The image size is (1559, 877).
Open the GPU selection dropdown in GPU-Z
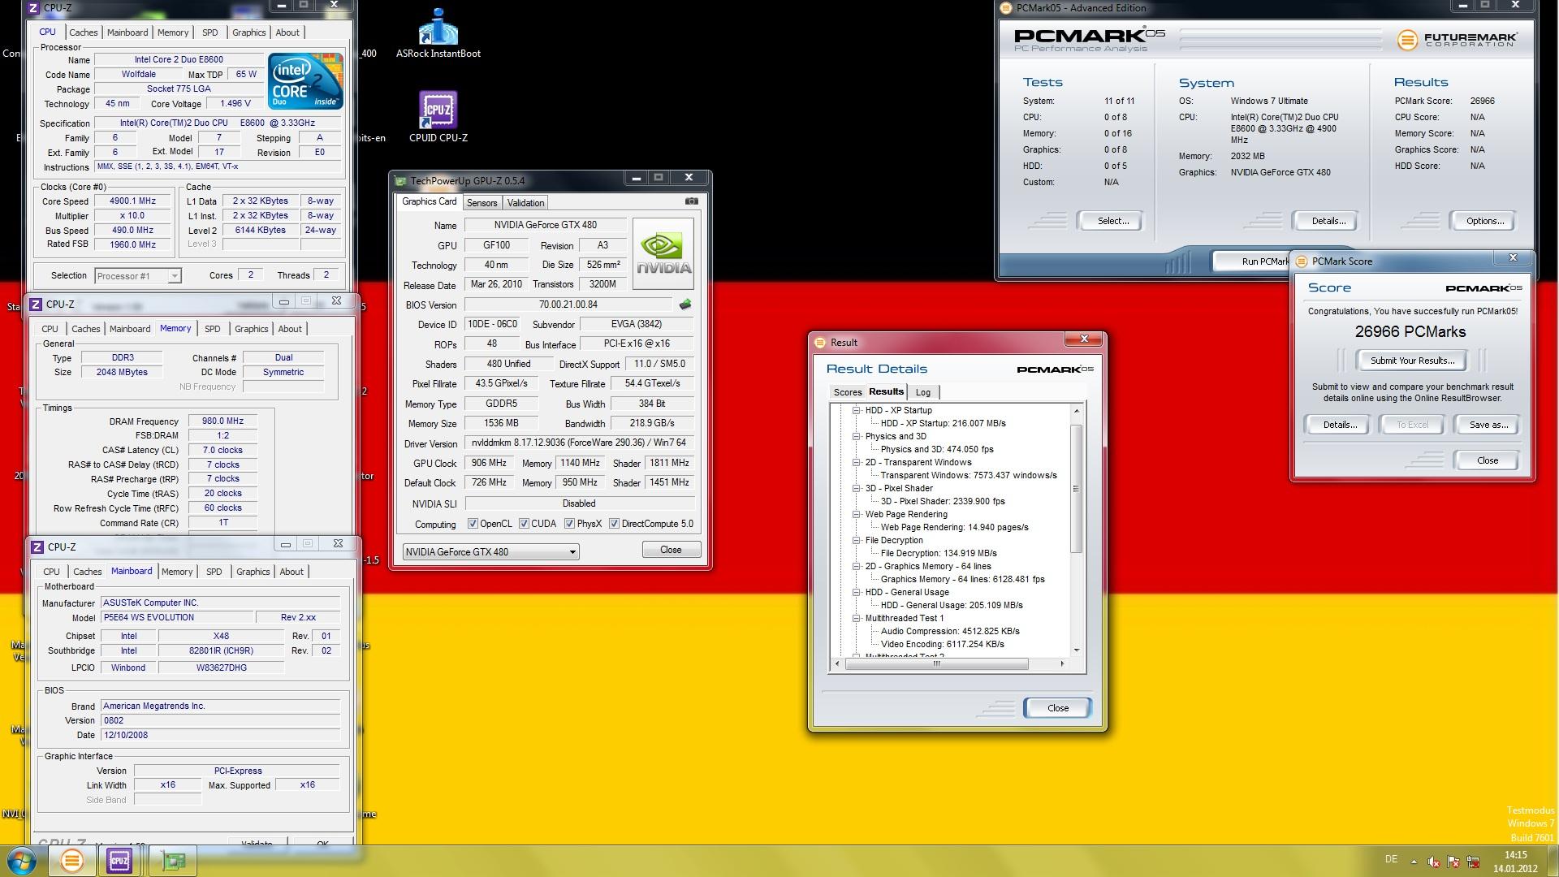[490, 552]
